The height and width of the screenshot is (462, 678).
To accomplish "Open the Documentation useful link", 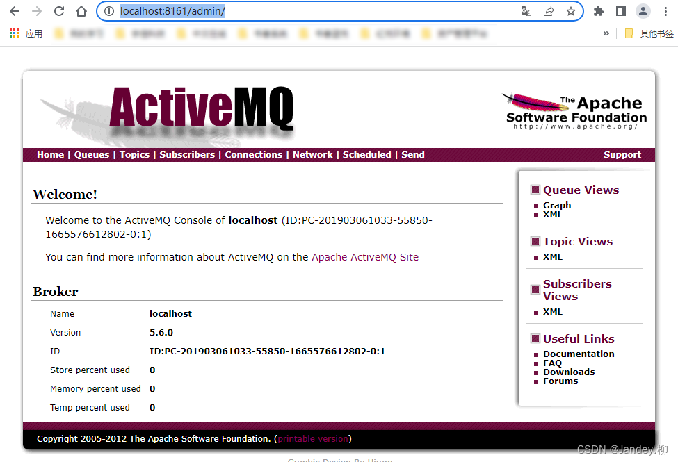I will click(579, 354).
